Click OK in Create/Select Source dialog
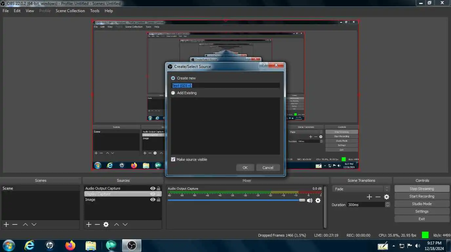This screenshot has width=451, height=252. pyautogui.click(x=245, y=168)
